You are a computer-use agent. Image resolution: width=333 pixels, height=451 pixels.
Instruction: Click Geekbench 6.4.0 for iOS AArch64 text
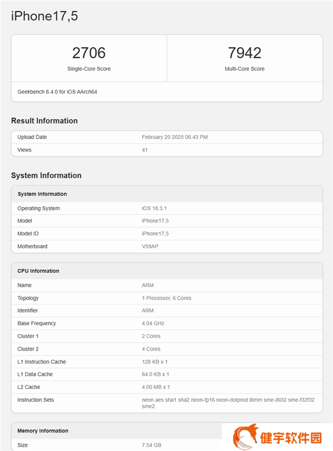[x=57, y=92]
